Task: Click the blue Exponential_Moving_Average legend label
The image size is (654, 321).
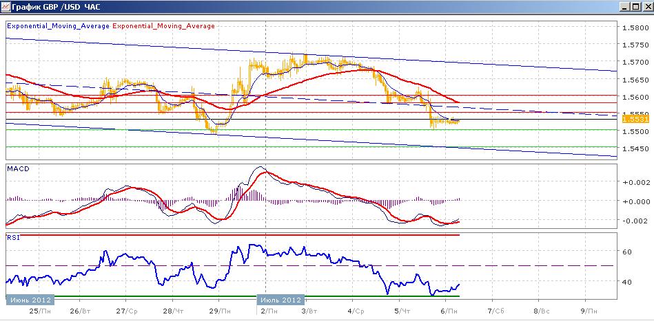Action: (x=59, y=26)
